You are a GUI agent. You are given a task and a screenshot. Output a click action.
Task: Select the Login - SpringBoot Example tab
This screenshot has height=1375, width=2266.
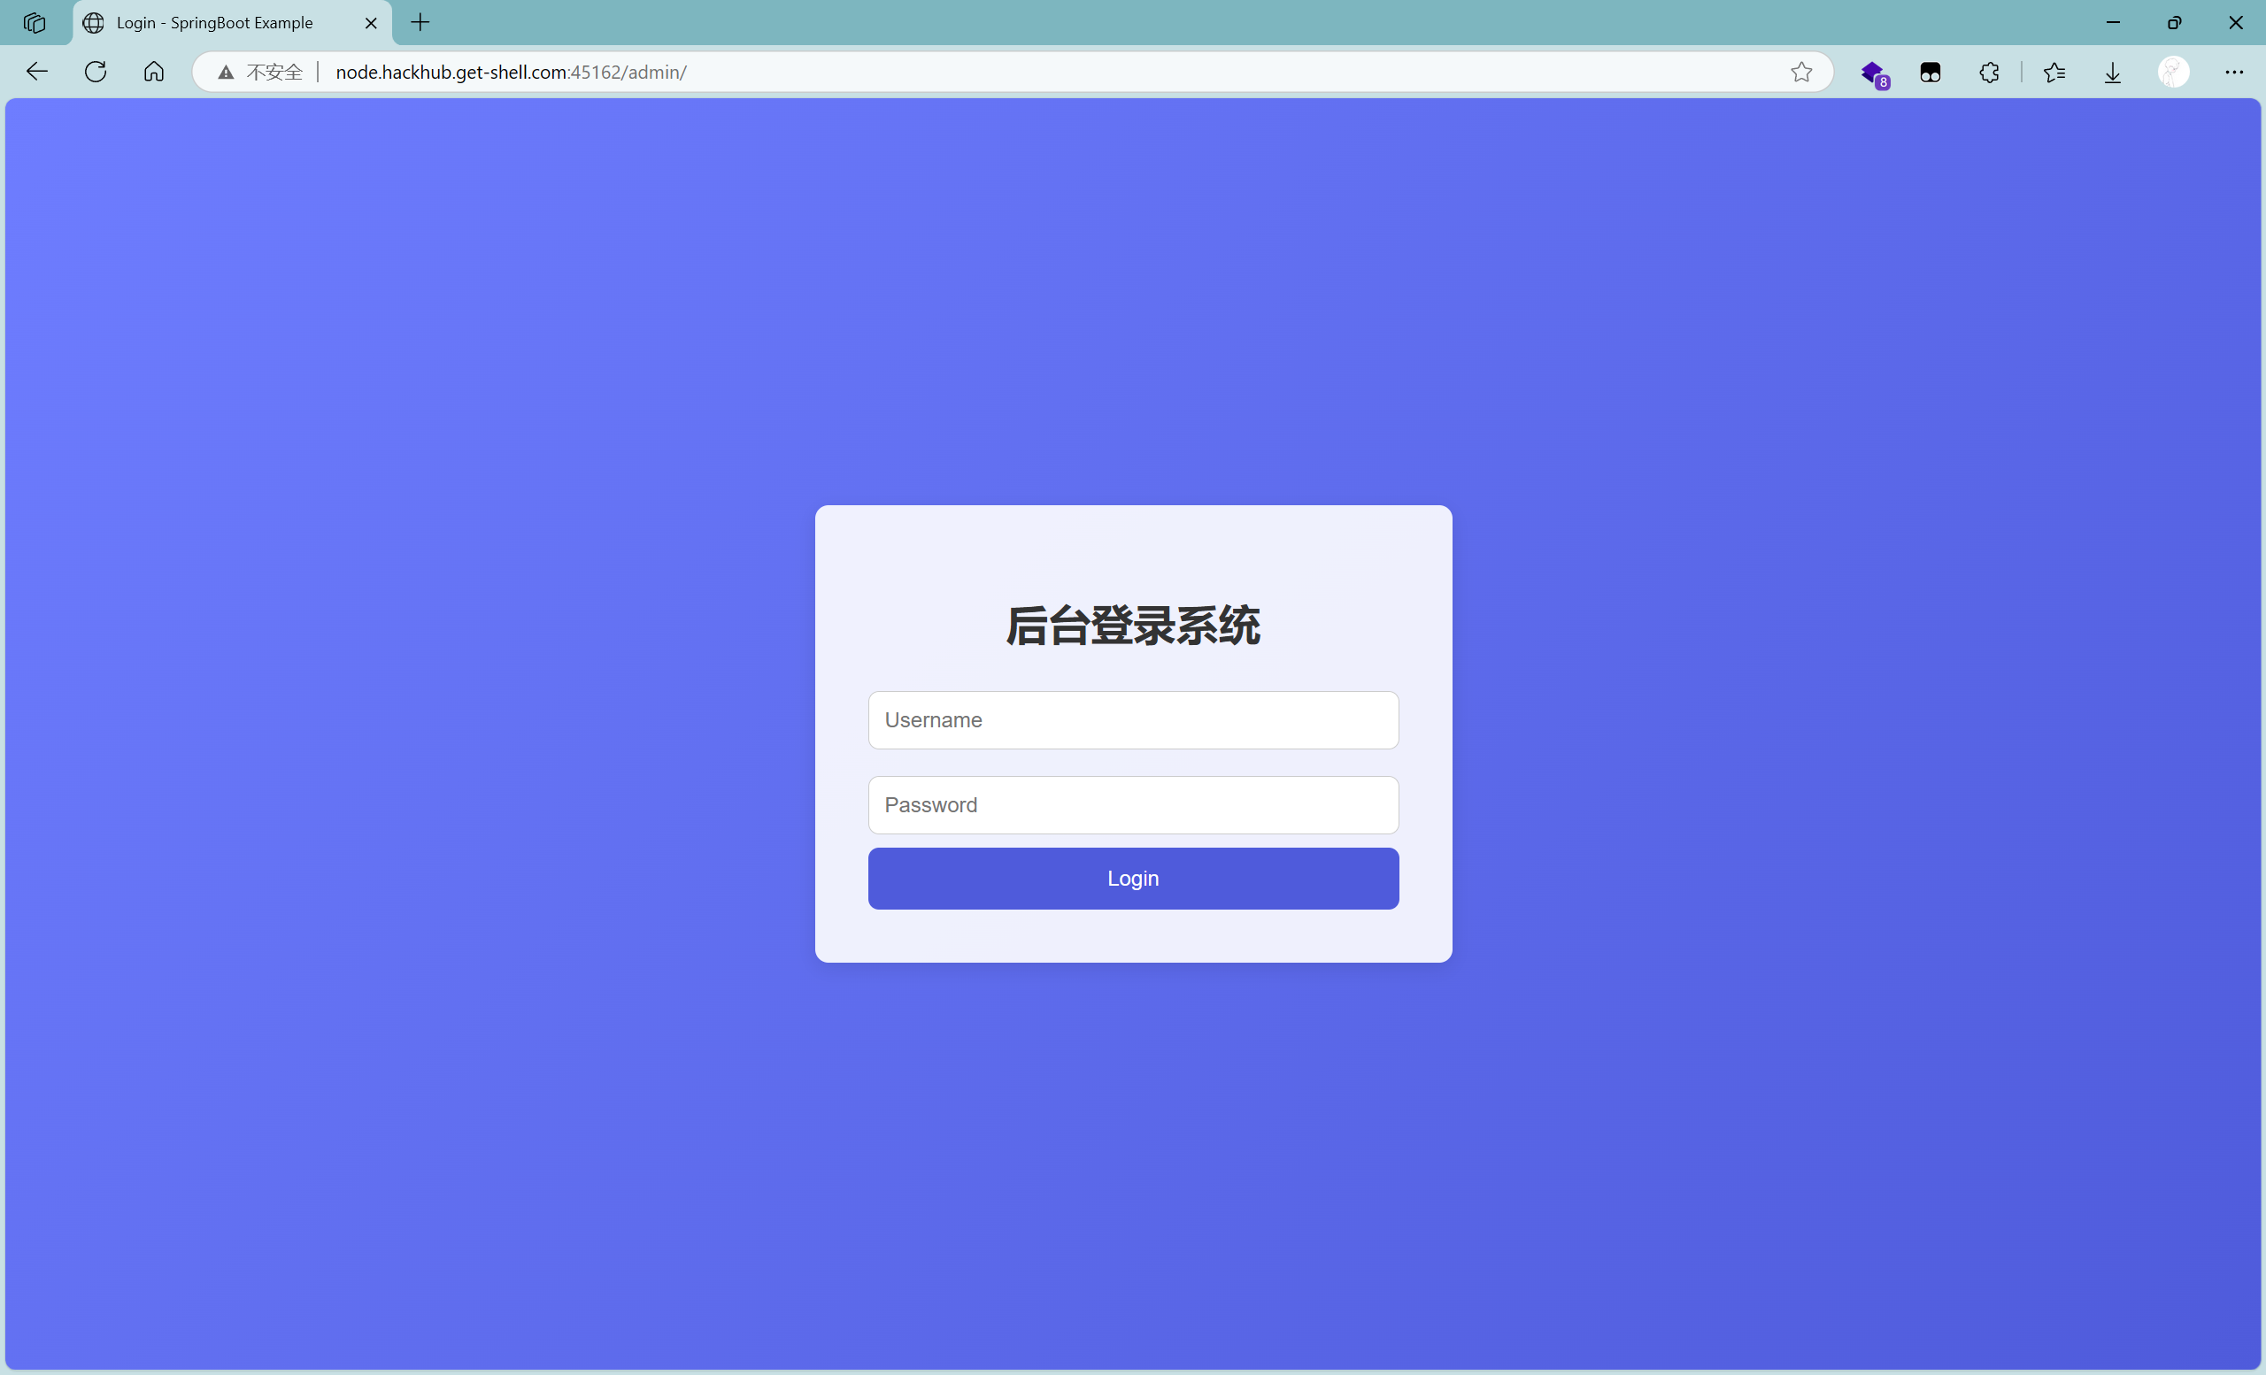(214, 23)
